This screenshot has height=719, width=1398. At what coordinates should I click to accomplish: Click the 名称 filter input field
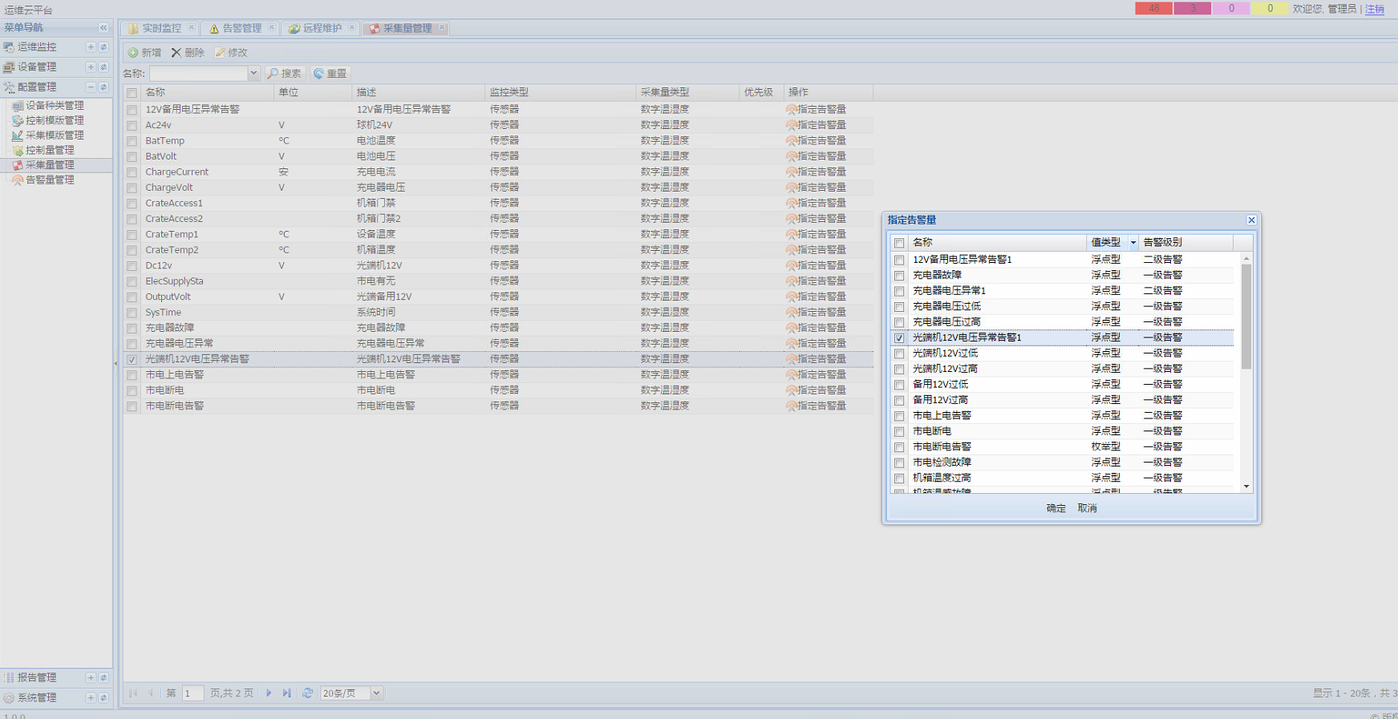[198, 74]
